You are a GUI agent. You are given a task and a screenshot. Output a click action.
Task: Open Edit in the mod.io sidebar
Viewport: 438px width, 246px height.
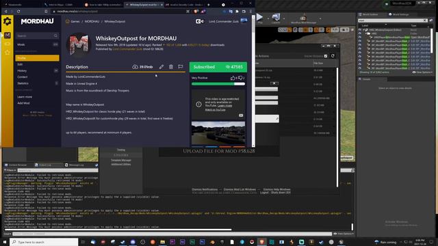coord(20,64)
